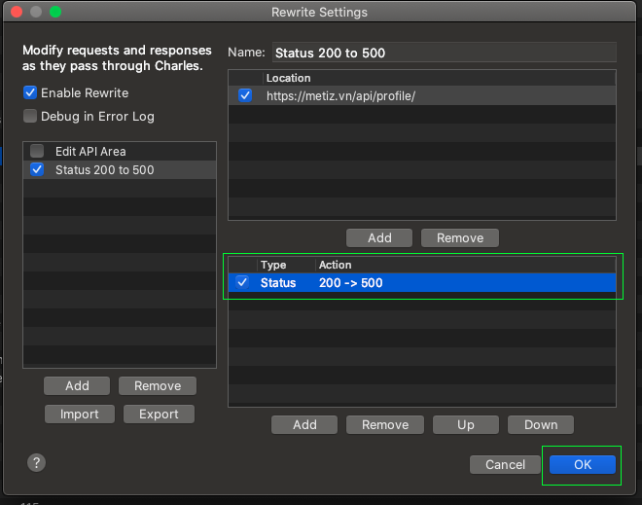The height and width of the screenshot is (505, 642).
Task: Cancel the Rewrite Settings dialog
Action: point(505,464)
